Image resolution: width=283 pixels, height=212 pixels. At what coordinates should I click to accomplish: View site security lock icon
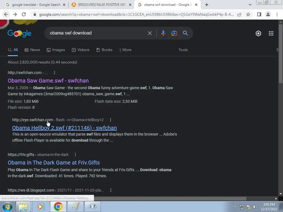click(x=35, y=14)
